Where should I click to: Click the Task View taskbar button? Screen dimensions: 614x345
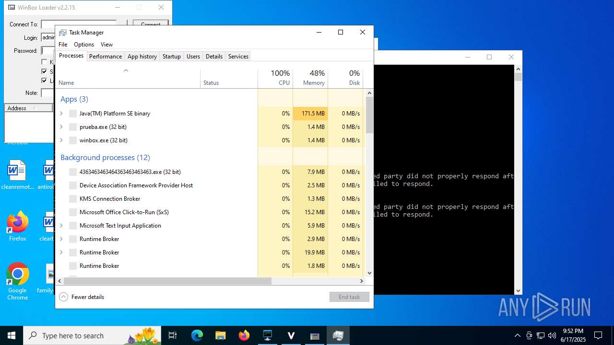173,335
